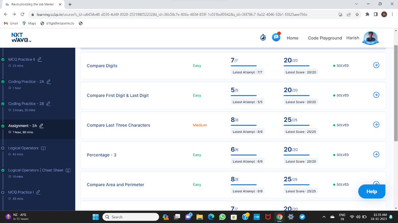398x223 pixels.
Task: Click the browser back arrow
Action: click(6, 14)
